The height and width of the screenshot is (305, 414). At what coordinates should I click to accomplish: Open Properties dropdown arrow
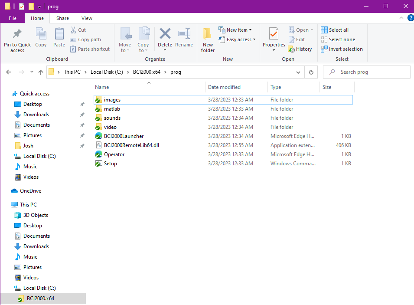[x=274, y=50]
